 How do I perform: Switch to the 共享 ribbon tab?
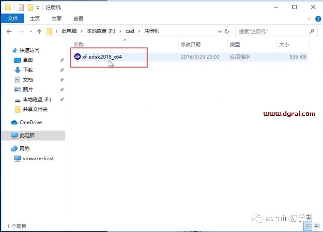coord(57,19)
